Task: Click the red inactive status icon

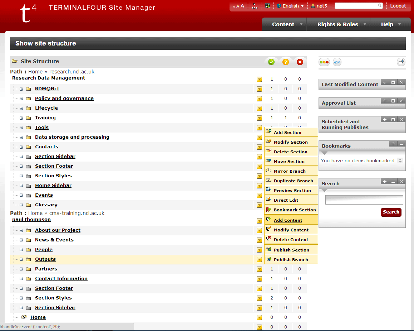Action: (300, 62)
